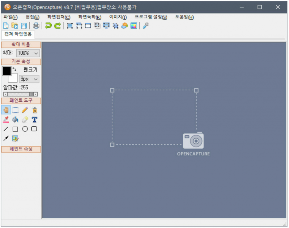Minimize the Opencapture window
The image size is (289, 228).
[242, 7]
